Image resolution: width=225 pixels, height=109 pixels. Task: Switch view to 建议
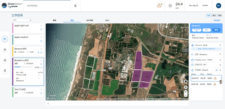point(214,16)
